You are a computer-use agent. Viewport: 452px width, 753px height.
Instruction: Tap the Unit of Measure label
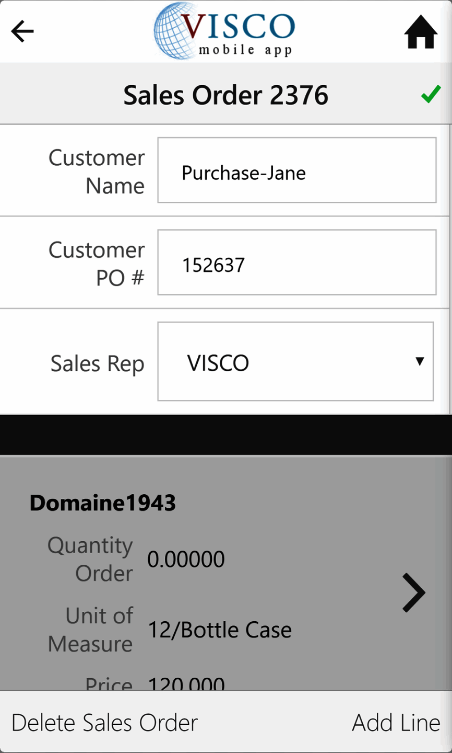(x=91, y=630)
